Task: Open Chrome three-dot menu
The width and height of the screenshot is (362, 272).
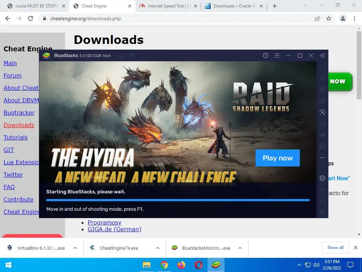Action: (354, 18)
